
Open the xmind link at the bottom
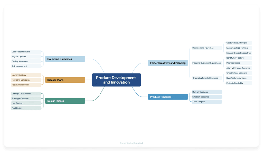pos(139,143)
